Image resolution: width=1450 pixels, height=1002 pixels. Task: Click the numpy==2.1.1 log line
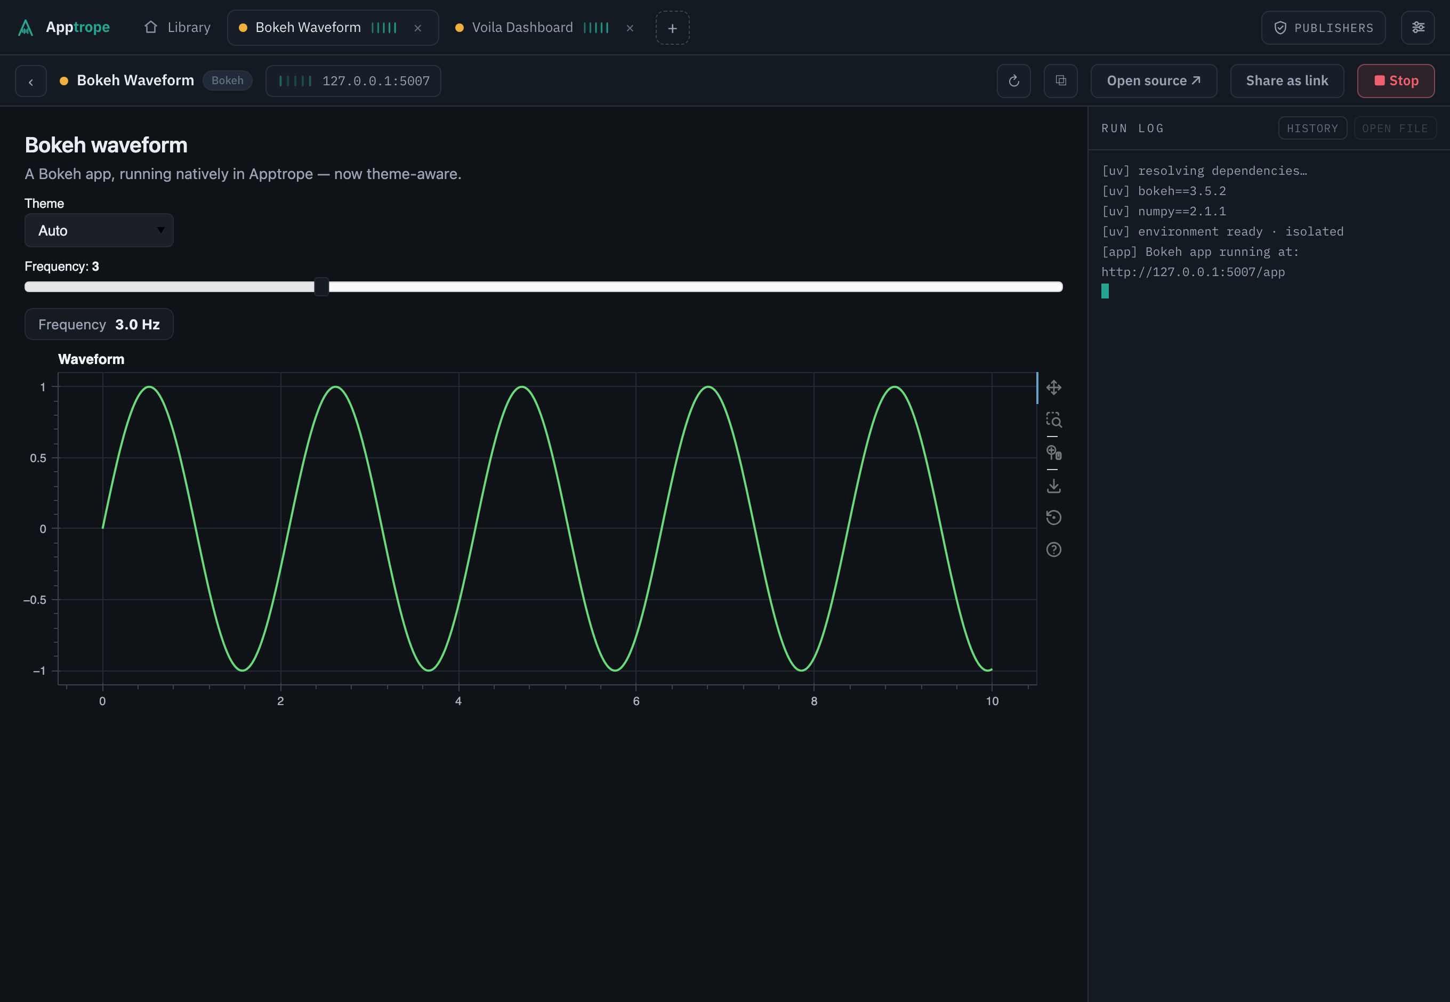[x=1164, y=211]
